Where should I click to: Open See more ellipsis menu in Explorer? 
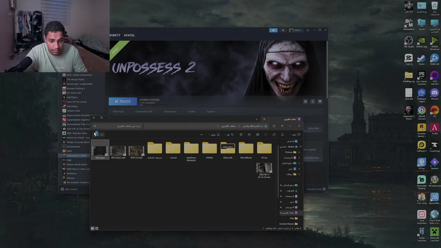(202, 135)
